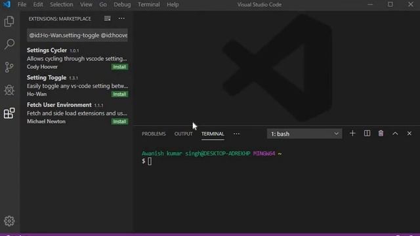This screenshot has width=420, height=236.
Task: Click the 'Allows cycling through vscode setting' description
Action: click(x=77, y=58)
